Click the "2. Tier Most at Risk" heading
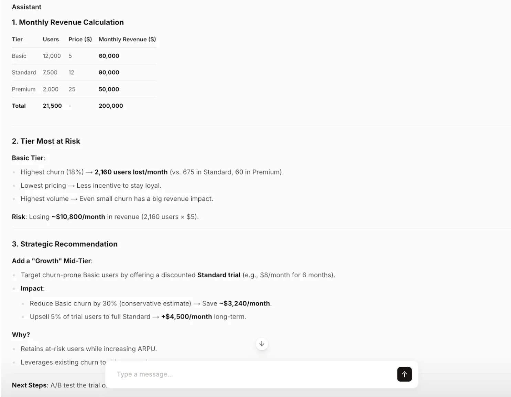511x397 pixels. point(46,141)
